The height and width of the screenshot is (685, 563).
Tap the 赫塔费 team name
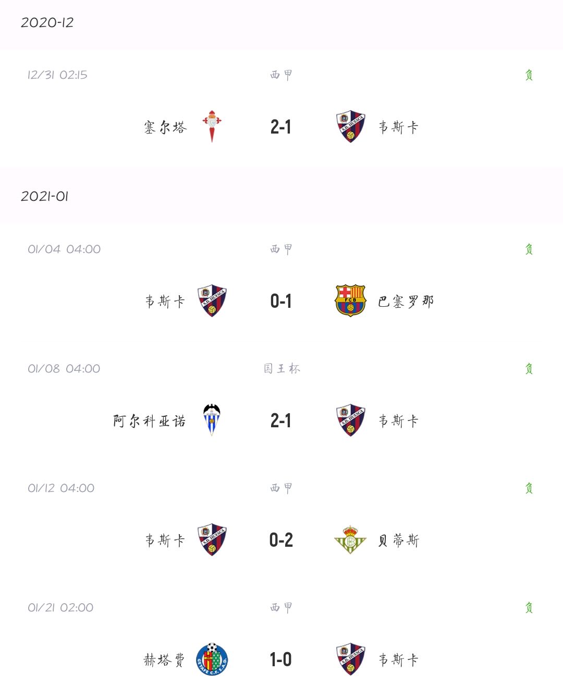164,659
